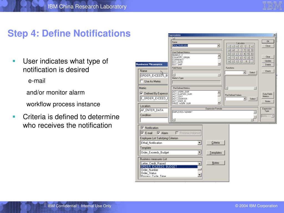Click the Location AF_ENTER_DATA field

[x=154, y=110]
